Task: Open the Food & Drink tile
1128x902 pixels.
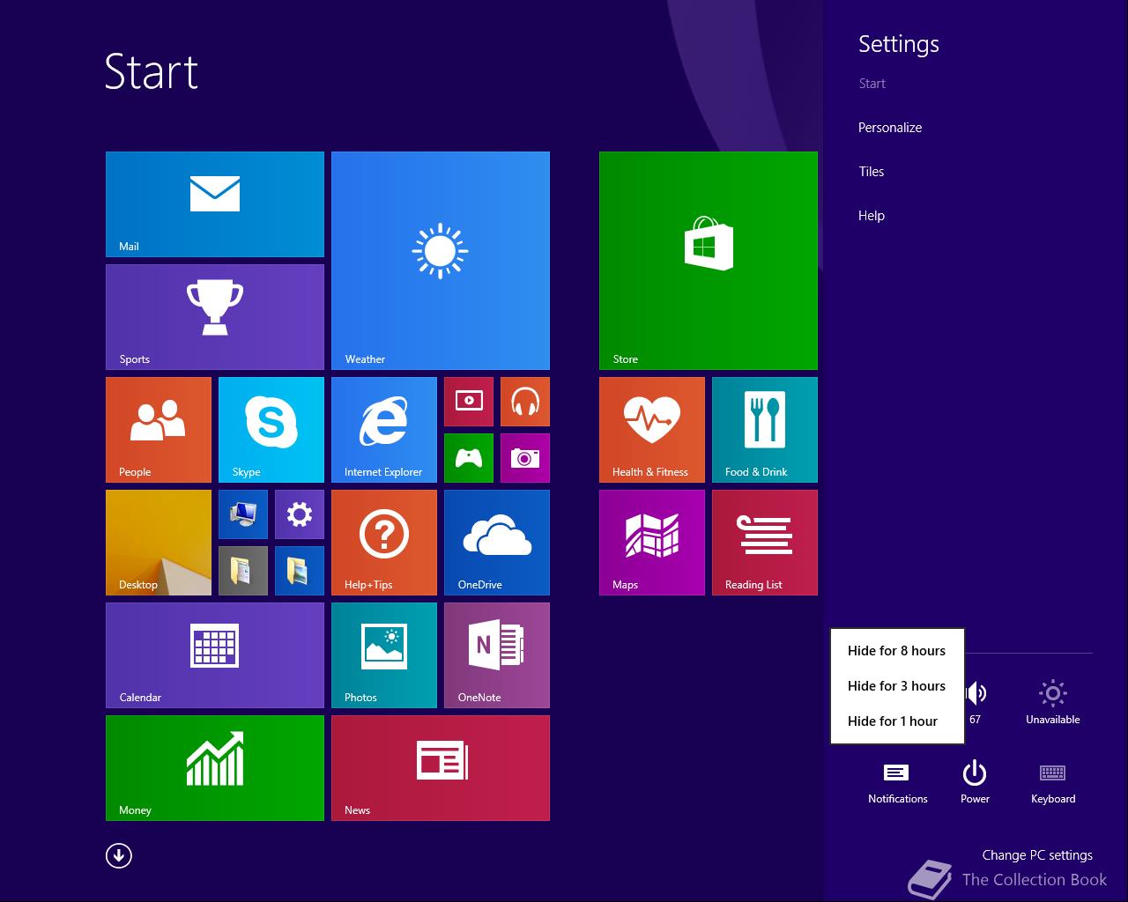Action: tap(765, 430)
